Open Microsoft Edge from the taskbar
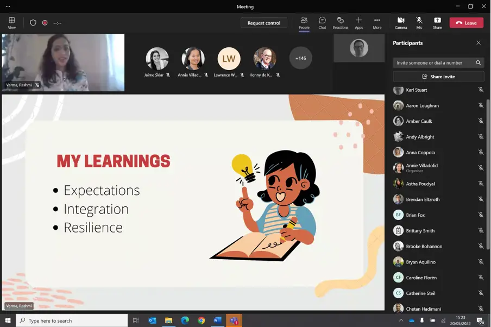 click(185, 320)
